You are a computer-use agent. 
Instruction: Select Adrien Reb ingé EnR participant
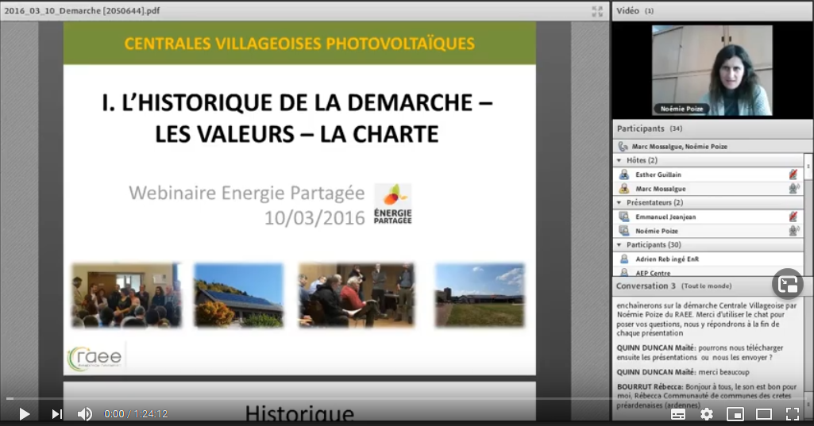tap(708, 259)
